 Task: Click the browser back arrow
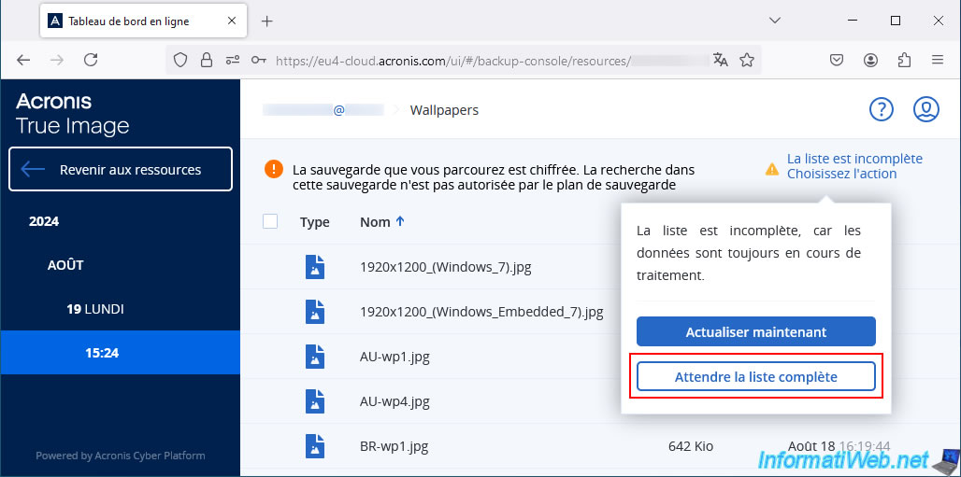point(23,60)
